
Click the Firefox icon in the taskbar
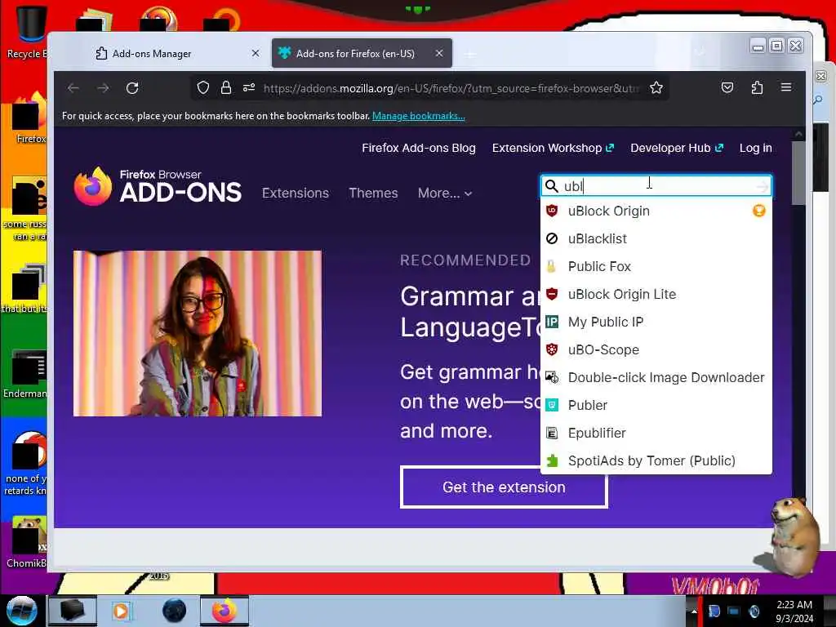pos(225,611)
